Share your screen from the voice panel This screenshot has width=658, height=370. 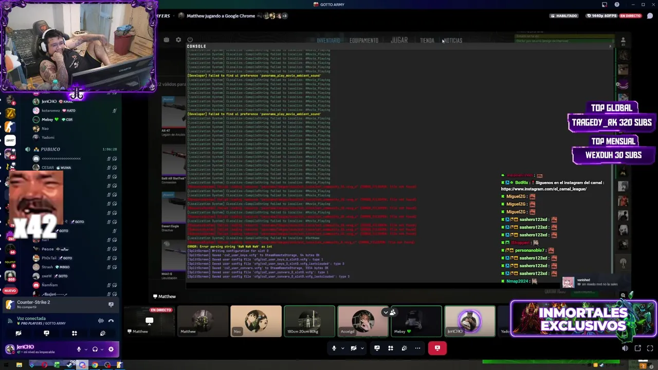coord(46,334)
